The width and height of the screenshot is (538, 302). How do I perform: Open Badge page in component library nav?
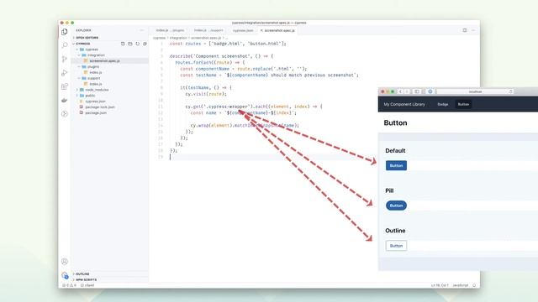(443, 104)
